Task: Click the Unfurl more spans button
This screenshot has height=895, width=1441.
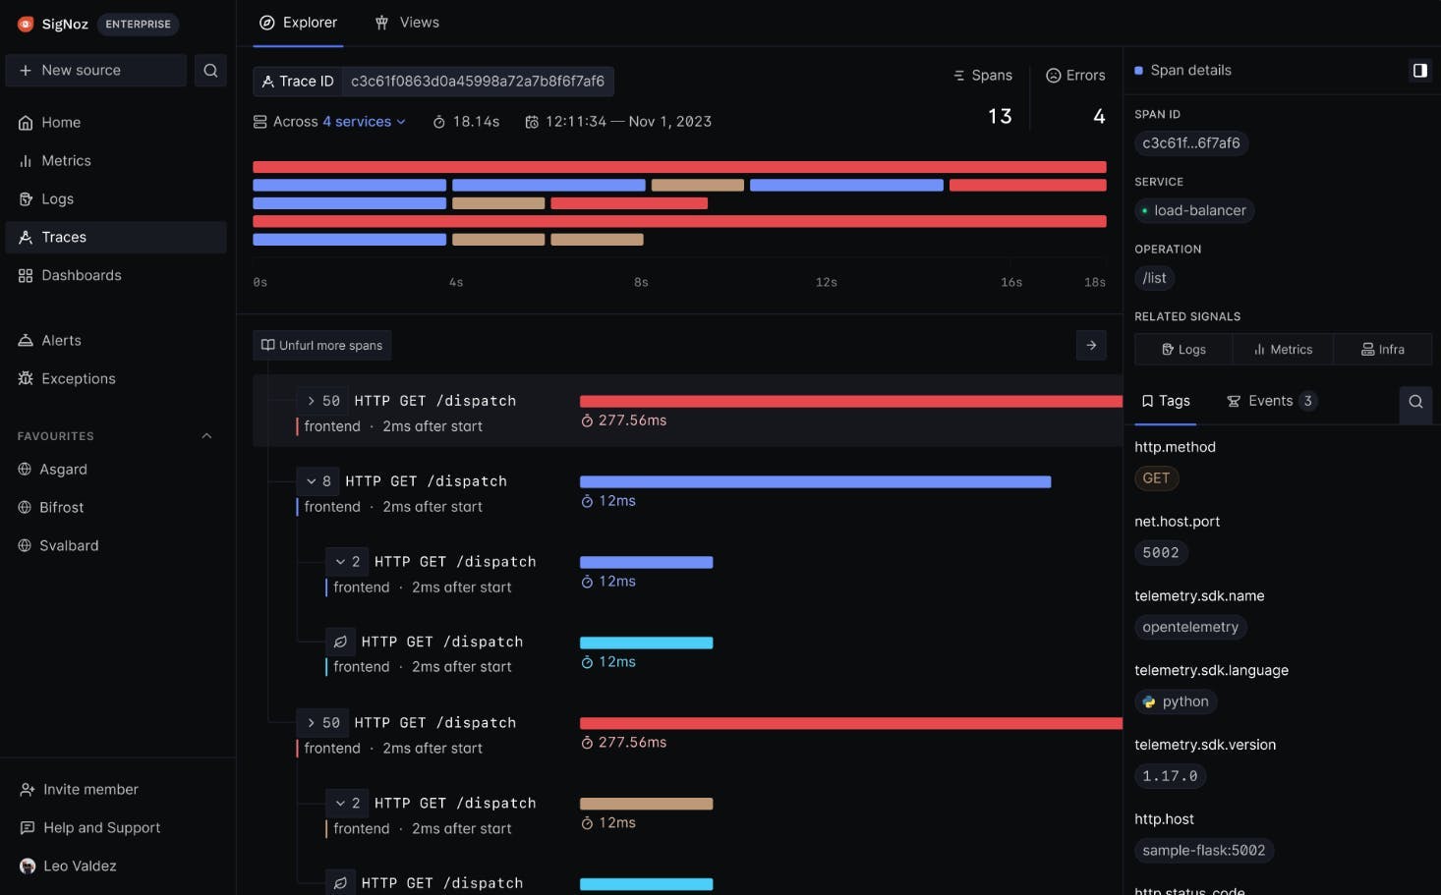Action: 321,346
